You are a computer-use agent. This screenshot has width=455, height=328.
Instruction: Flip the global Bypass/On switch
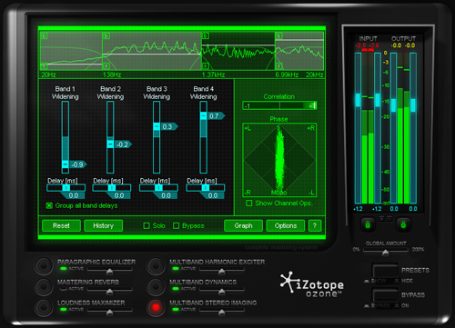(385, 295)
